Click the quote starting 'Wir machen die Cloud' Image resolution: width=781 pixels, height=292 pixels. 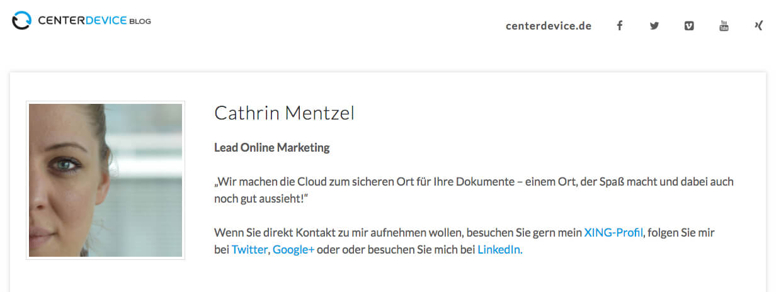[x=474, y=189]
